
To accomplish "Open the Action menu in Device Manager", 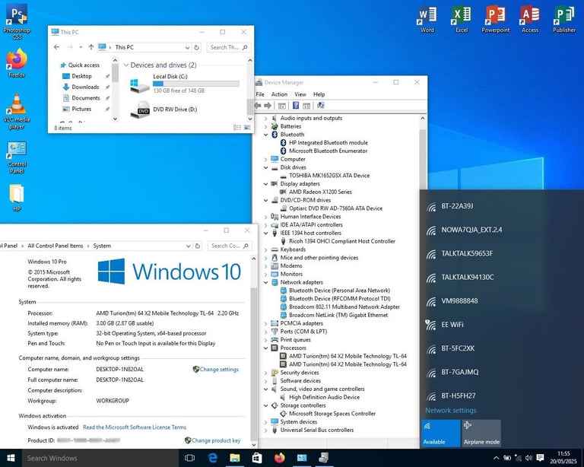I will pos(279,94).
